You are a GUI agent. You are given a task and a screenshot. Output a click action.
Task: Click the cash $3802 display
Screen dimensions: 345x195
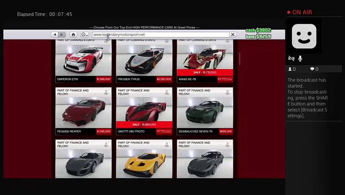pos(258,30)
